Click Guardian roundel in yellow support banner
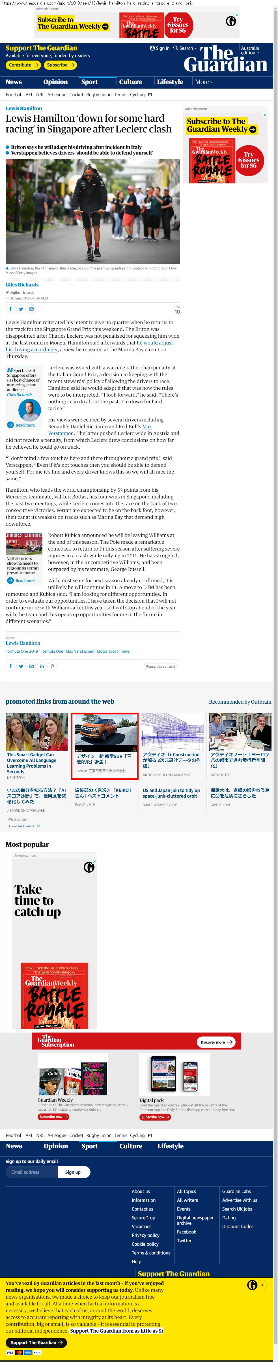 [252, 1285]
